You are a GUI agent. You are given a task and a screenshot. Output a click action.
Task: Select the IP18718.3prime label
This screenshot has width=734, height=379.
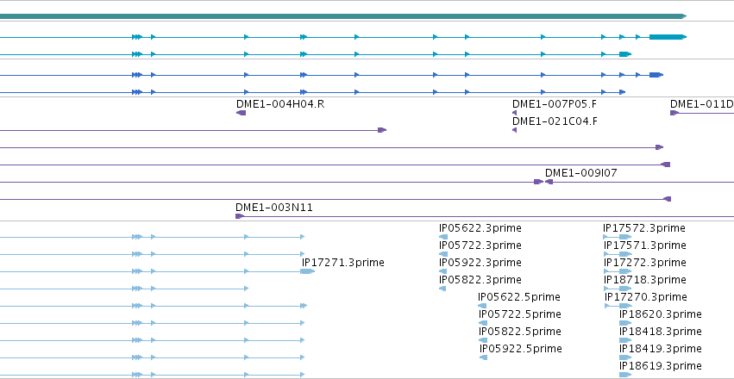(x=644, y=280)
